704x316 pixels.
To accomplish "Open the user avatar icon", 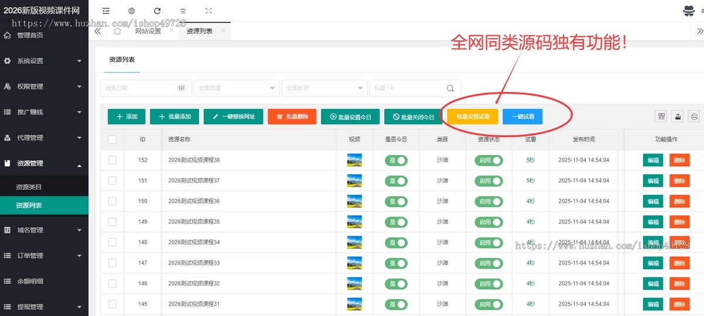I will coord(689,10).
